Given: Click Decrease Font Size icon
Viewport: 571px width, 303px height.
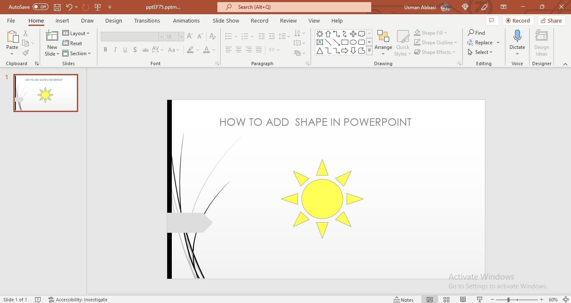Looking at the screenshot, I should 200,36.
